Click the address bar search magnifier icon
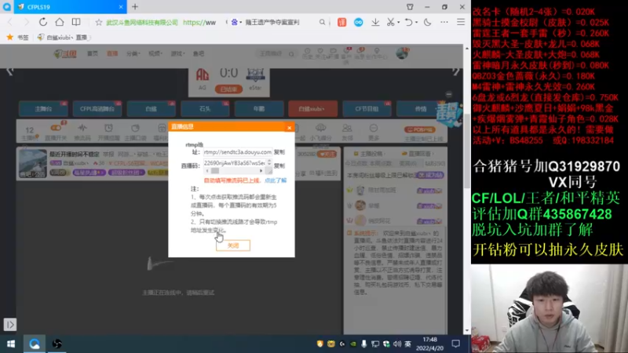Screen dimensions: 628x353 tap(322, 23)
